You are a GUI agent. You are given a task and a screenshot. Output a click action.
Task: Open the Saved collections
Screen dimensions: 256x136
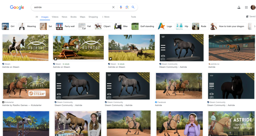click(251, 16)
